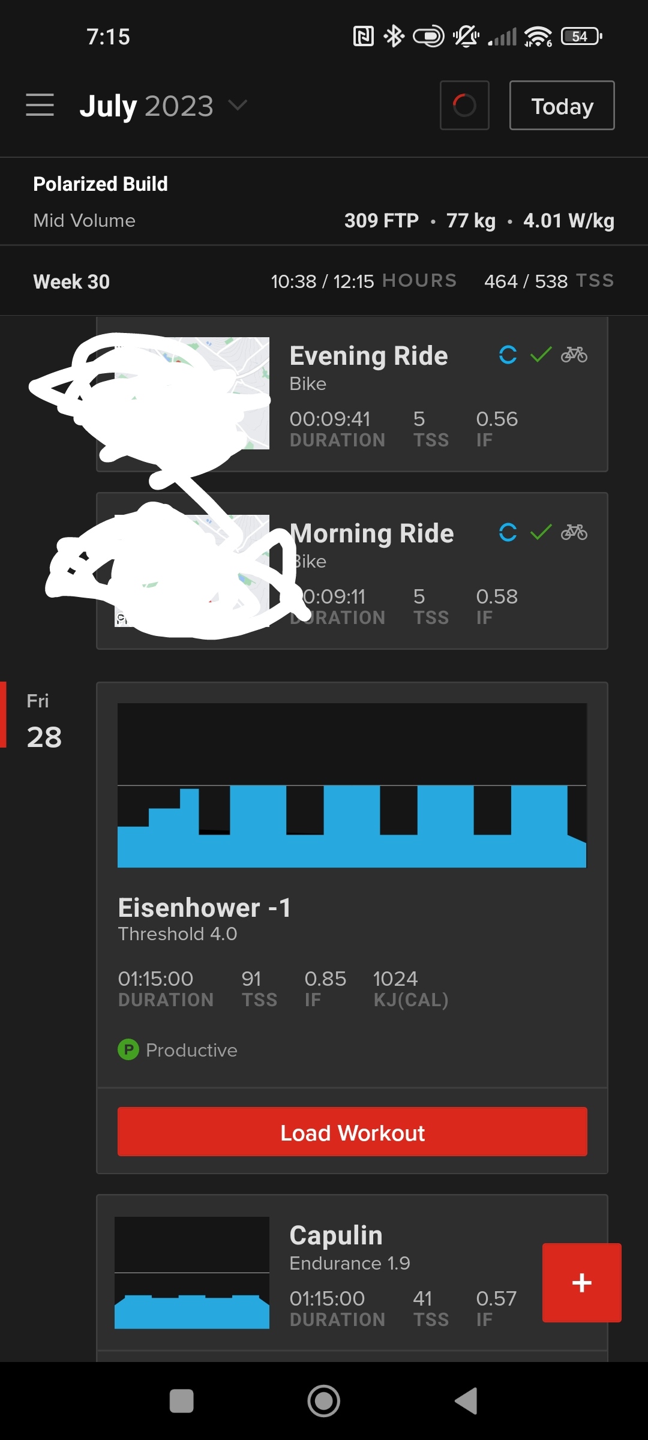Open the Eisenhower -1 workout interval chart
The height and width of the screenshot is (1440, 648).
tap(352, 785)
